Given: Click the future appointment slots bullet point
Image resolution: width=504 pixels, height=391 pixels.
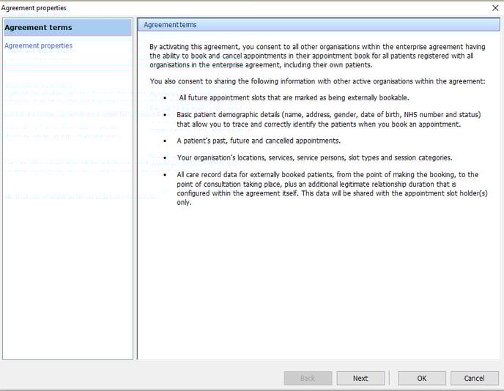Looking at the screenshot, I should [x=293, y=97].
